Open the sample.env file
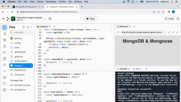 [21, 75]
